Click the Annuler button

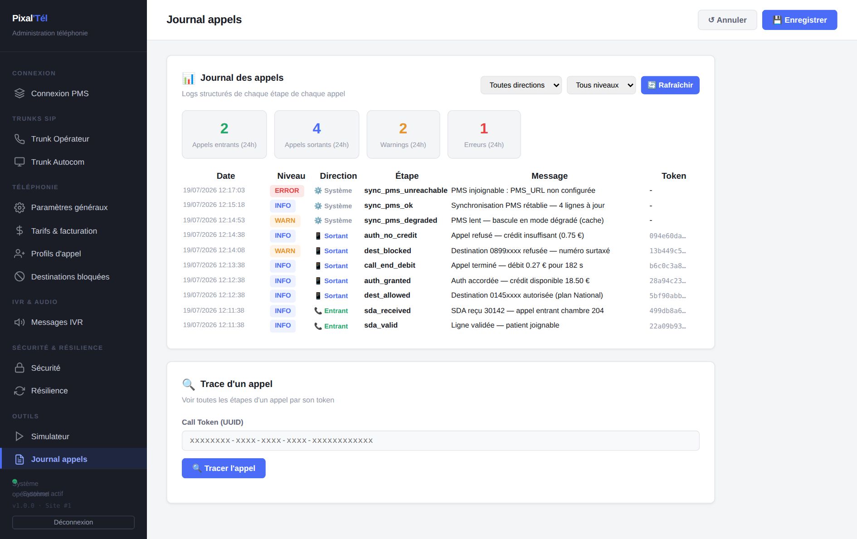[727, 20]
